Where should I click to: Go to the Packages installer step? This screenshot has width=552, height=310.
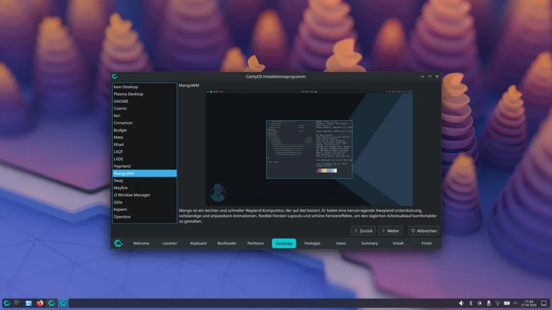click(312, 243)
